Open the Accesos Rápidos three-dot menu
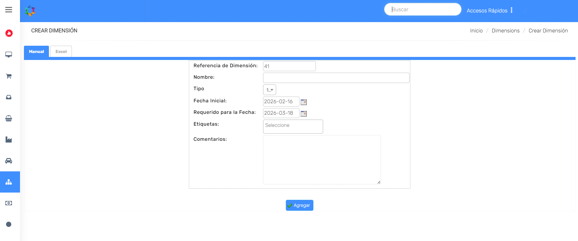Screen dimensions: 578x241 [x=512, y=10]
